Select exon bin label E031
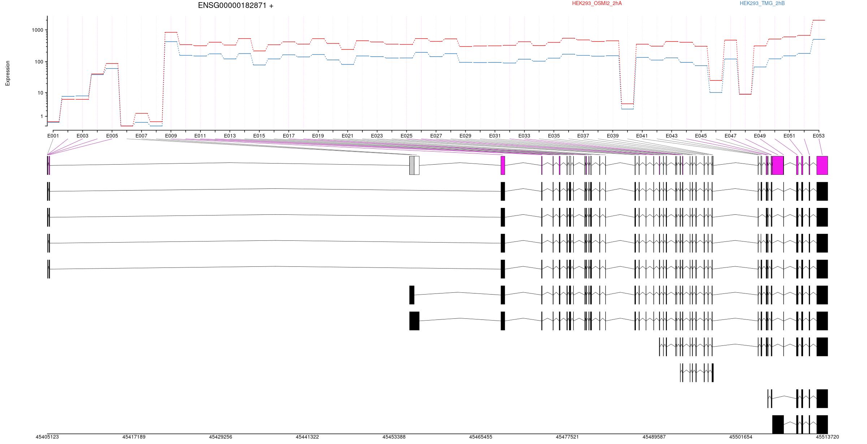The width and height of the screenshot is (867, 444). coord(495,136)
